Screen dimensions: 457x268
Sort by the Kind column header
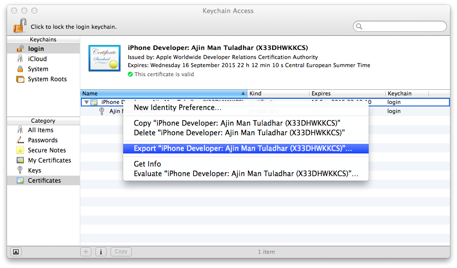pos(278,93)
